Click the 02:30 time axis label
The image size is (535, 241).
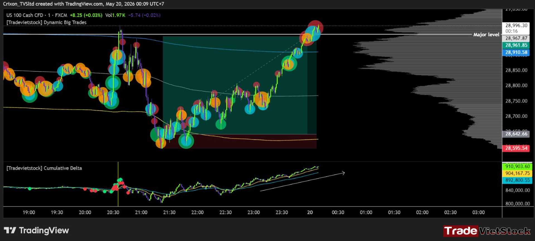click(x=450, y=212)
